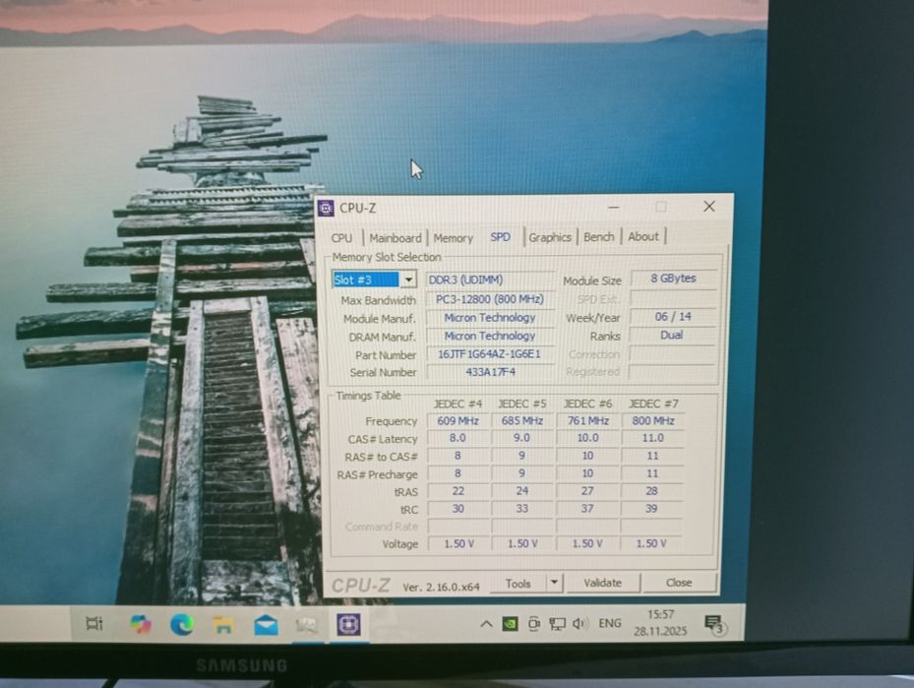Open File Explorer from the taskbar
Viewport: 914px width, 688px height.
(x=223, y=625)
